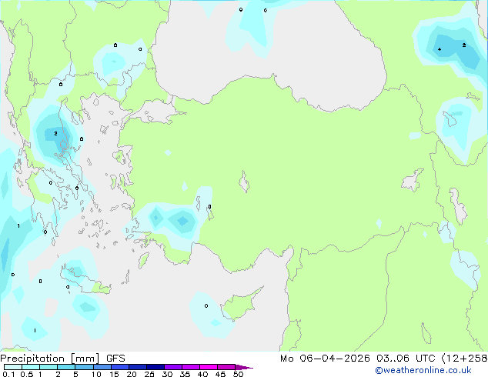Click the '2' value beside the '4' marker
488x377 pixels.
tap(464, 45)
